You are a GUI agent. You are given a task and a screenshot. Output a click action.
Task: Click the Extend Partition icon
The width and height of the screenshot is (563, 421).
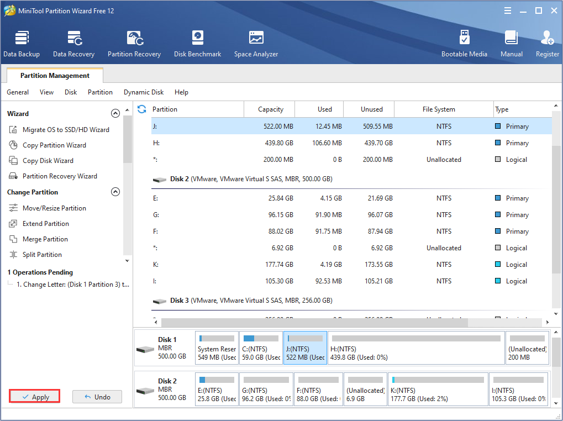pos(13,224)
